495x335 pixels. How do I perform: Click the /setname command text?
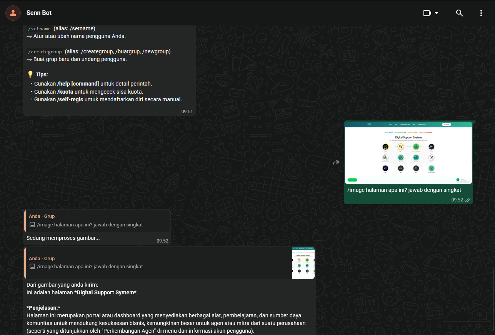tap(39, 29)
